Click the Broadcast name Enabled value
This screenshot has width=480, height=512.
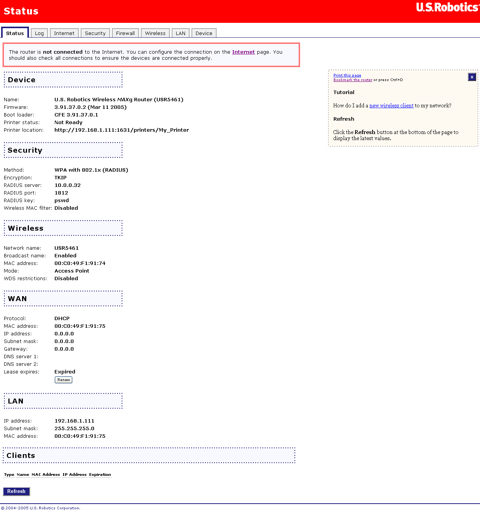[65, 255]
